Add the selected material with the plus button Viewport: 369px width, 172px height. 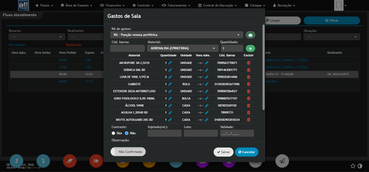pos(250,48)
